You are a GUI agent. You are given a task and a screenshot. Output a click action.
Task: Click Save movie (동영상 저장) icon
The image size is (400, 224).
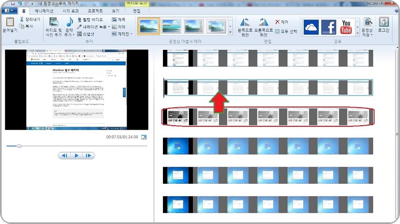[x=368, y=23]
